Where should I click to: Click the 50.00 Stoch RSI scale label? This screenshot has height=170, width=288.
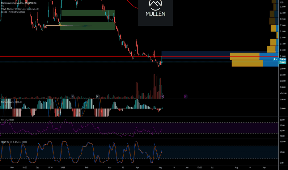[x=282, y=152]
